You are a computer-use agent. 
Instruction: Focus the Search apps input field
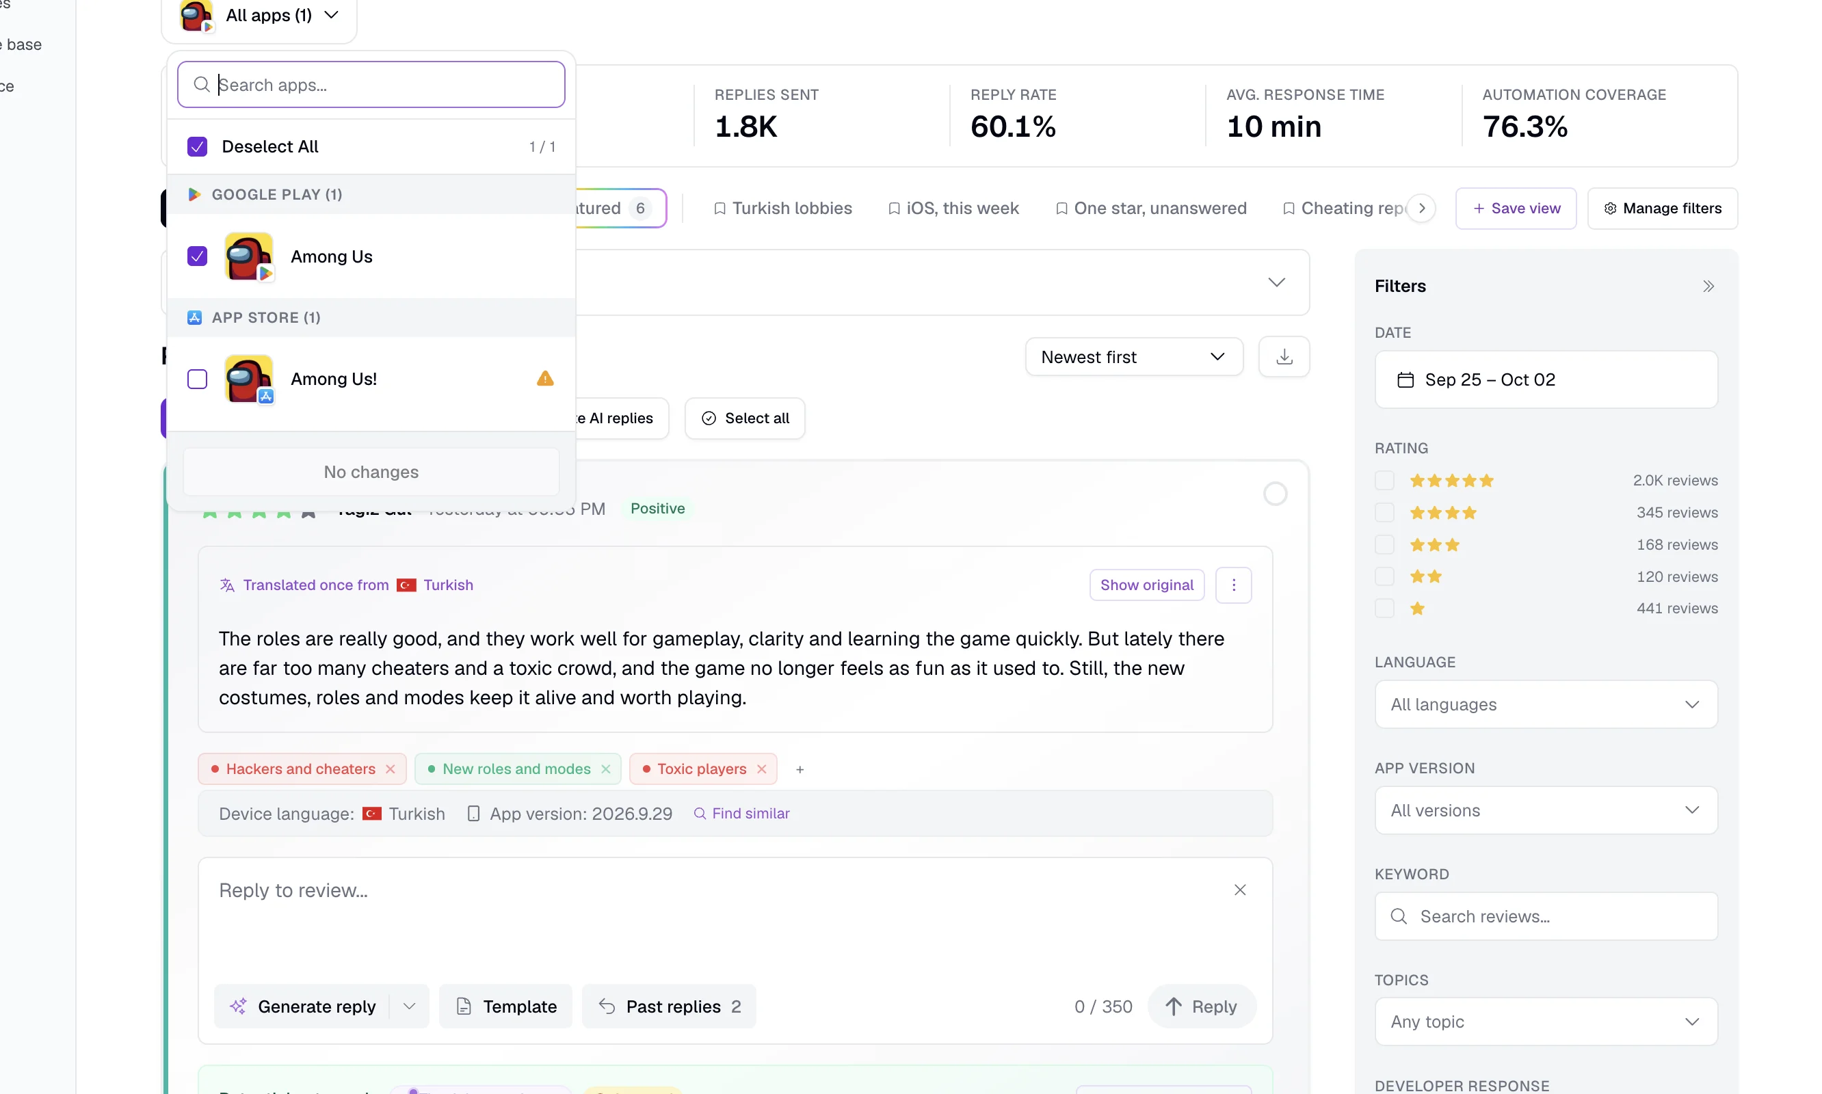(371, 85)
